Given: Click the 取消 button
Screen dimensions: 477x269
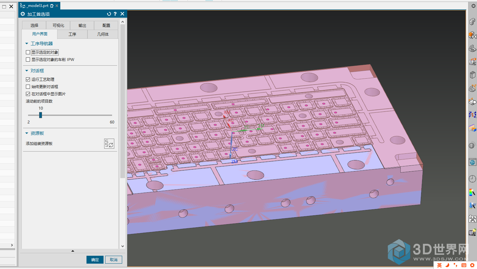Looking at the screenshot, I should [114, 260].
